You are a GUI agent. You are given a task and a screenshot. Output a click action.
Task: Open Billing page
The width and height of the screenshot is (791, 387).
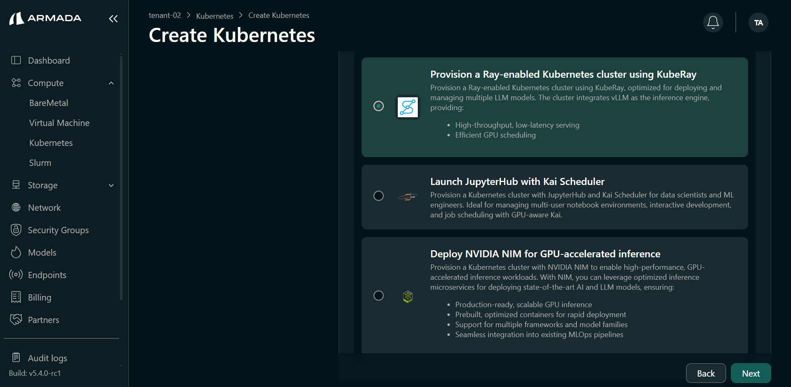coord(40,298)
